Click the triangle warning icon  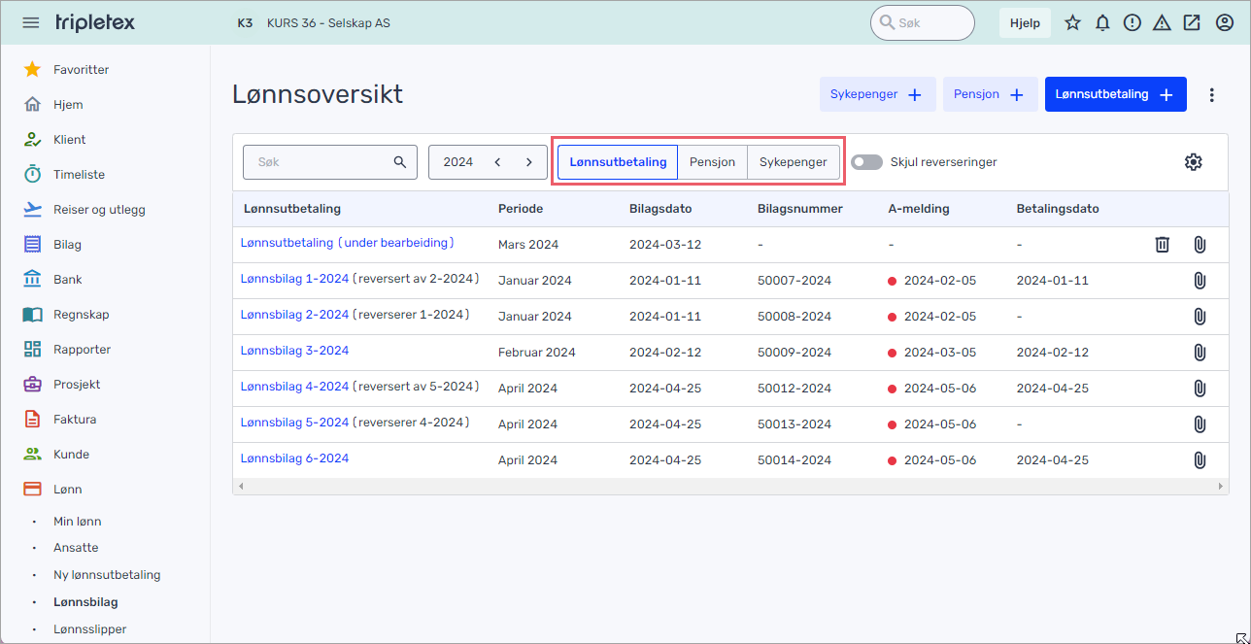coord(1162,22)
